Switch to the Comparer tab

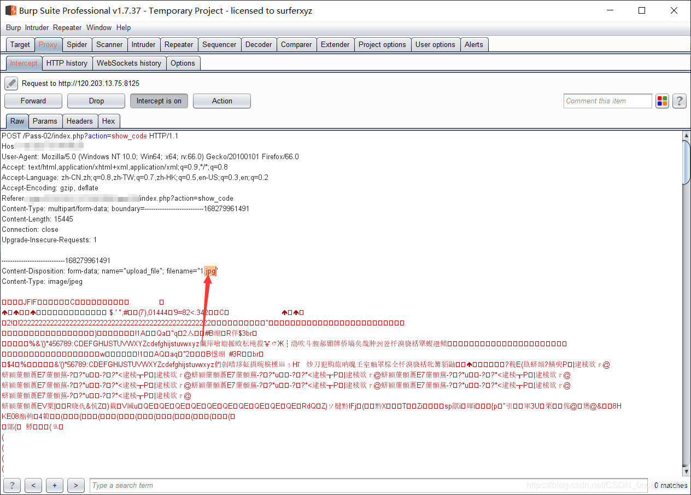click(x=296, y=44)
